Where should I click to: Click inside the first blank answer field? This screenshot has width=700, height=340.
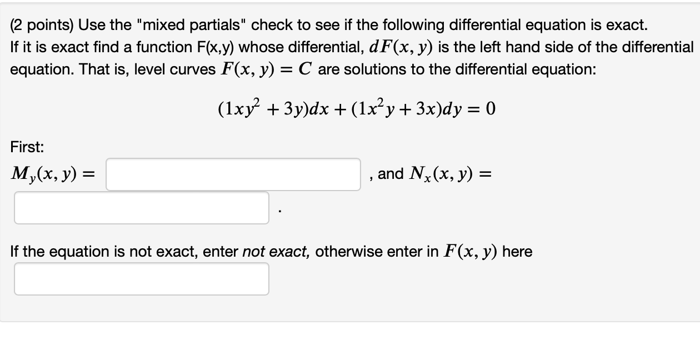(x=233, y=174)
